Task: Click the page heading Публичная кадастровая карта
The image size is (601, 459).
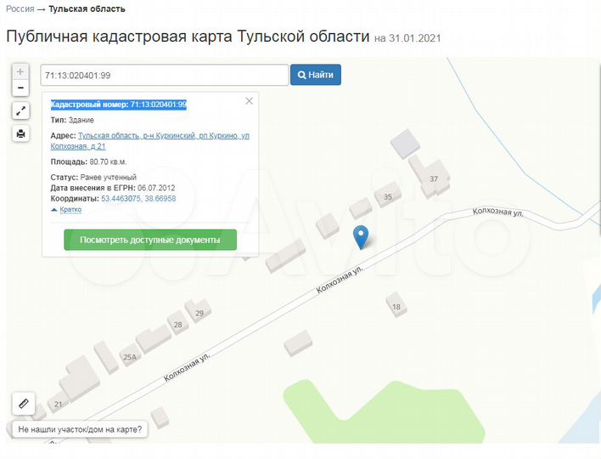Action: 188,37
